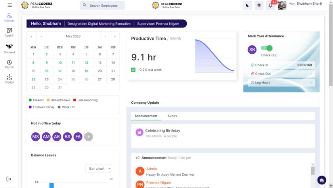Screen dimensions: 333x188
Task: Open the Engage sidebar section
Action: tap(9, 79)
